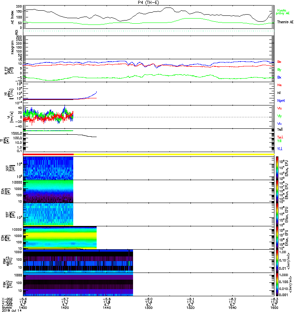The height and width of the screenshot is (316, 297).
Task: Click the ROI dotted green line
Action: [x=148, y=31]
